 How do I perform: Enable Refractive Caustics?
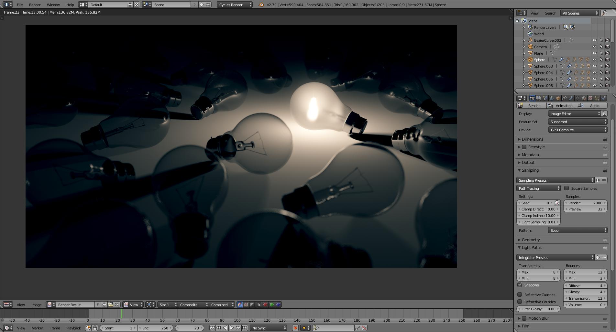tap(520, 302)
